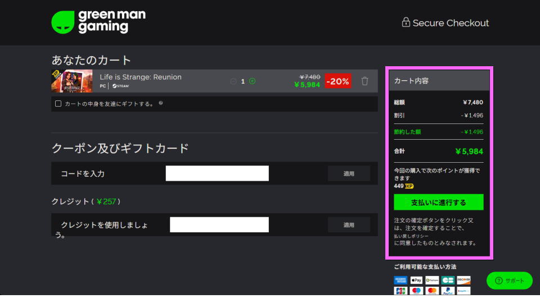Click the Mastercard payment icon

coord(432,291)
